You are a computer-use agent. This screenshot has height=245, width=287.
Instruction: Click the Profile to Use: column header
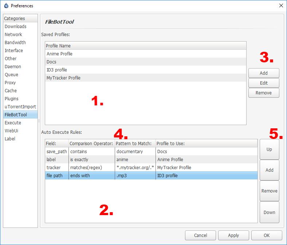tap(207, 143)
